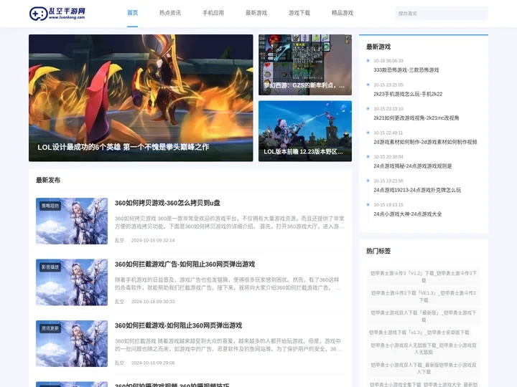Open sidebar link 2k23手机游戏怎么玩

click(x=408, y=94)
